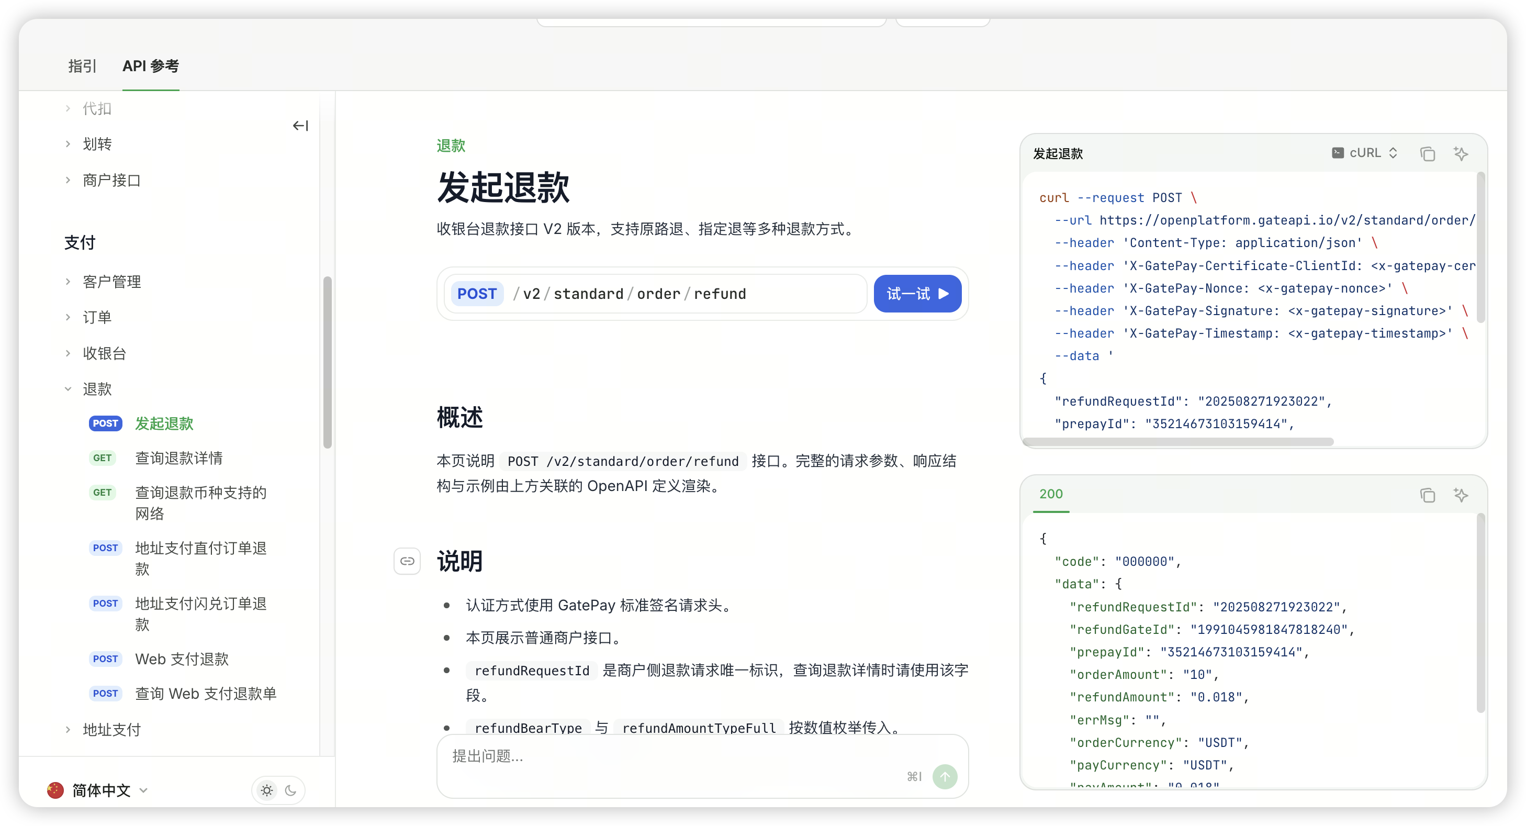1526x826 pixels.
Task: Switch to light mode sun icon
Action: (x=267, y=790)
